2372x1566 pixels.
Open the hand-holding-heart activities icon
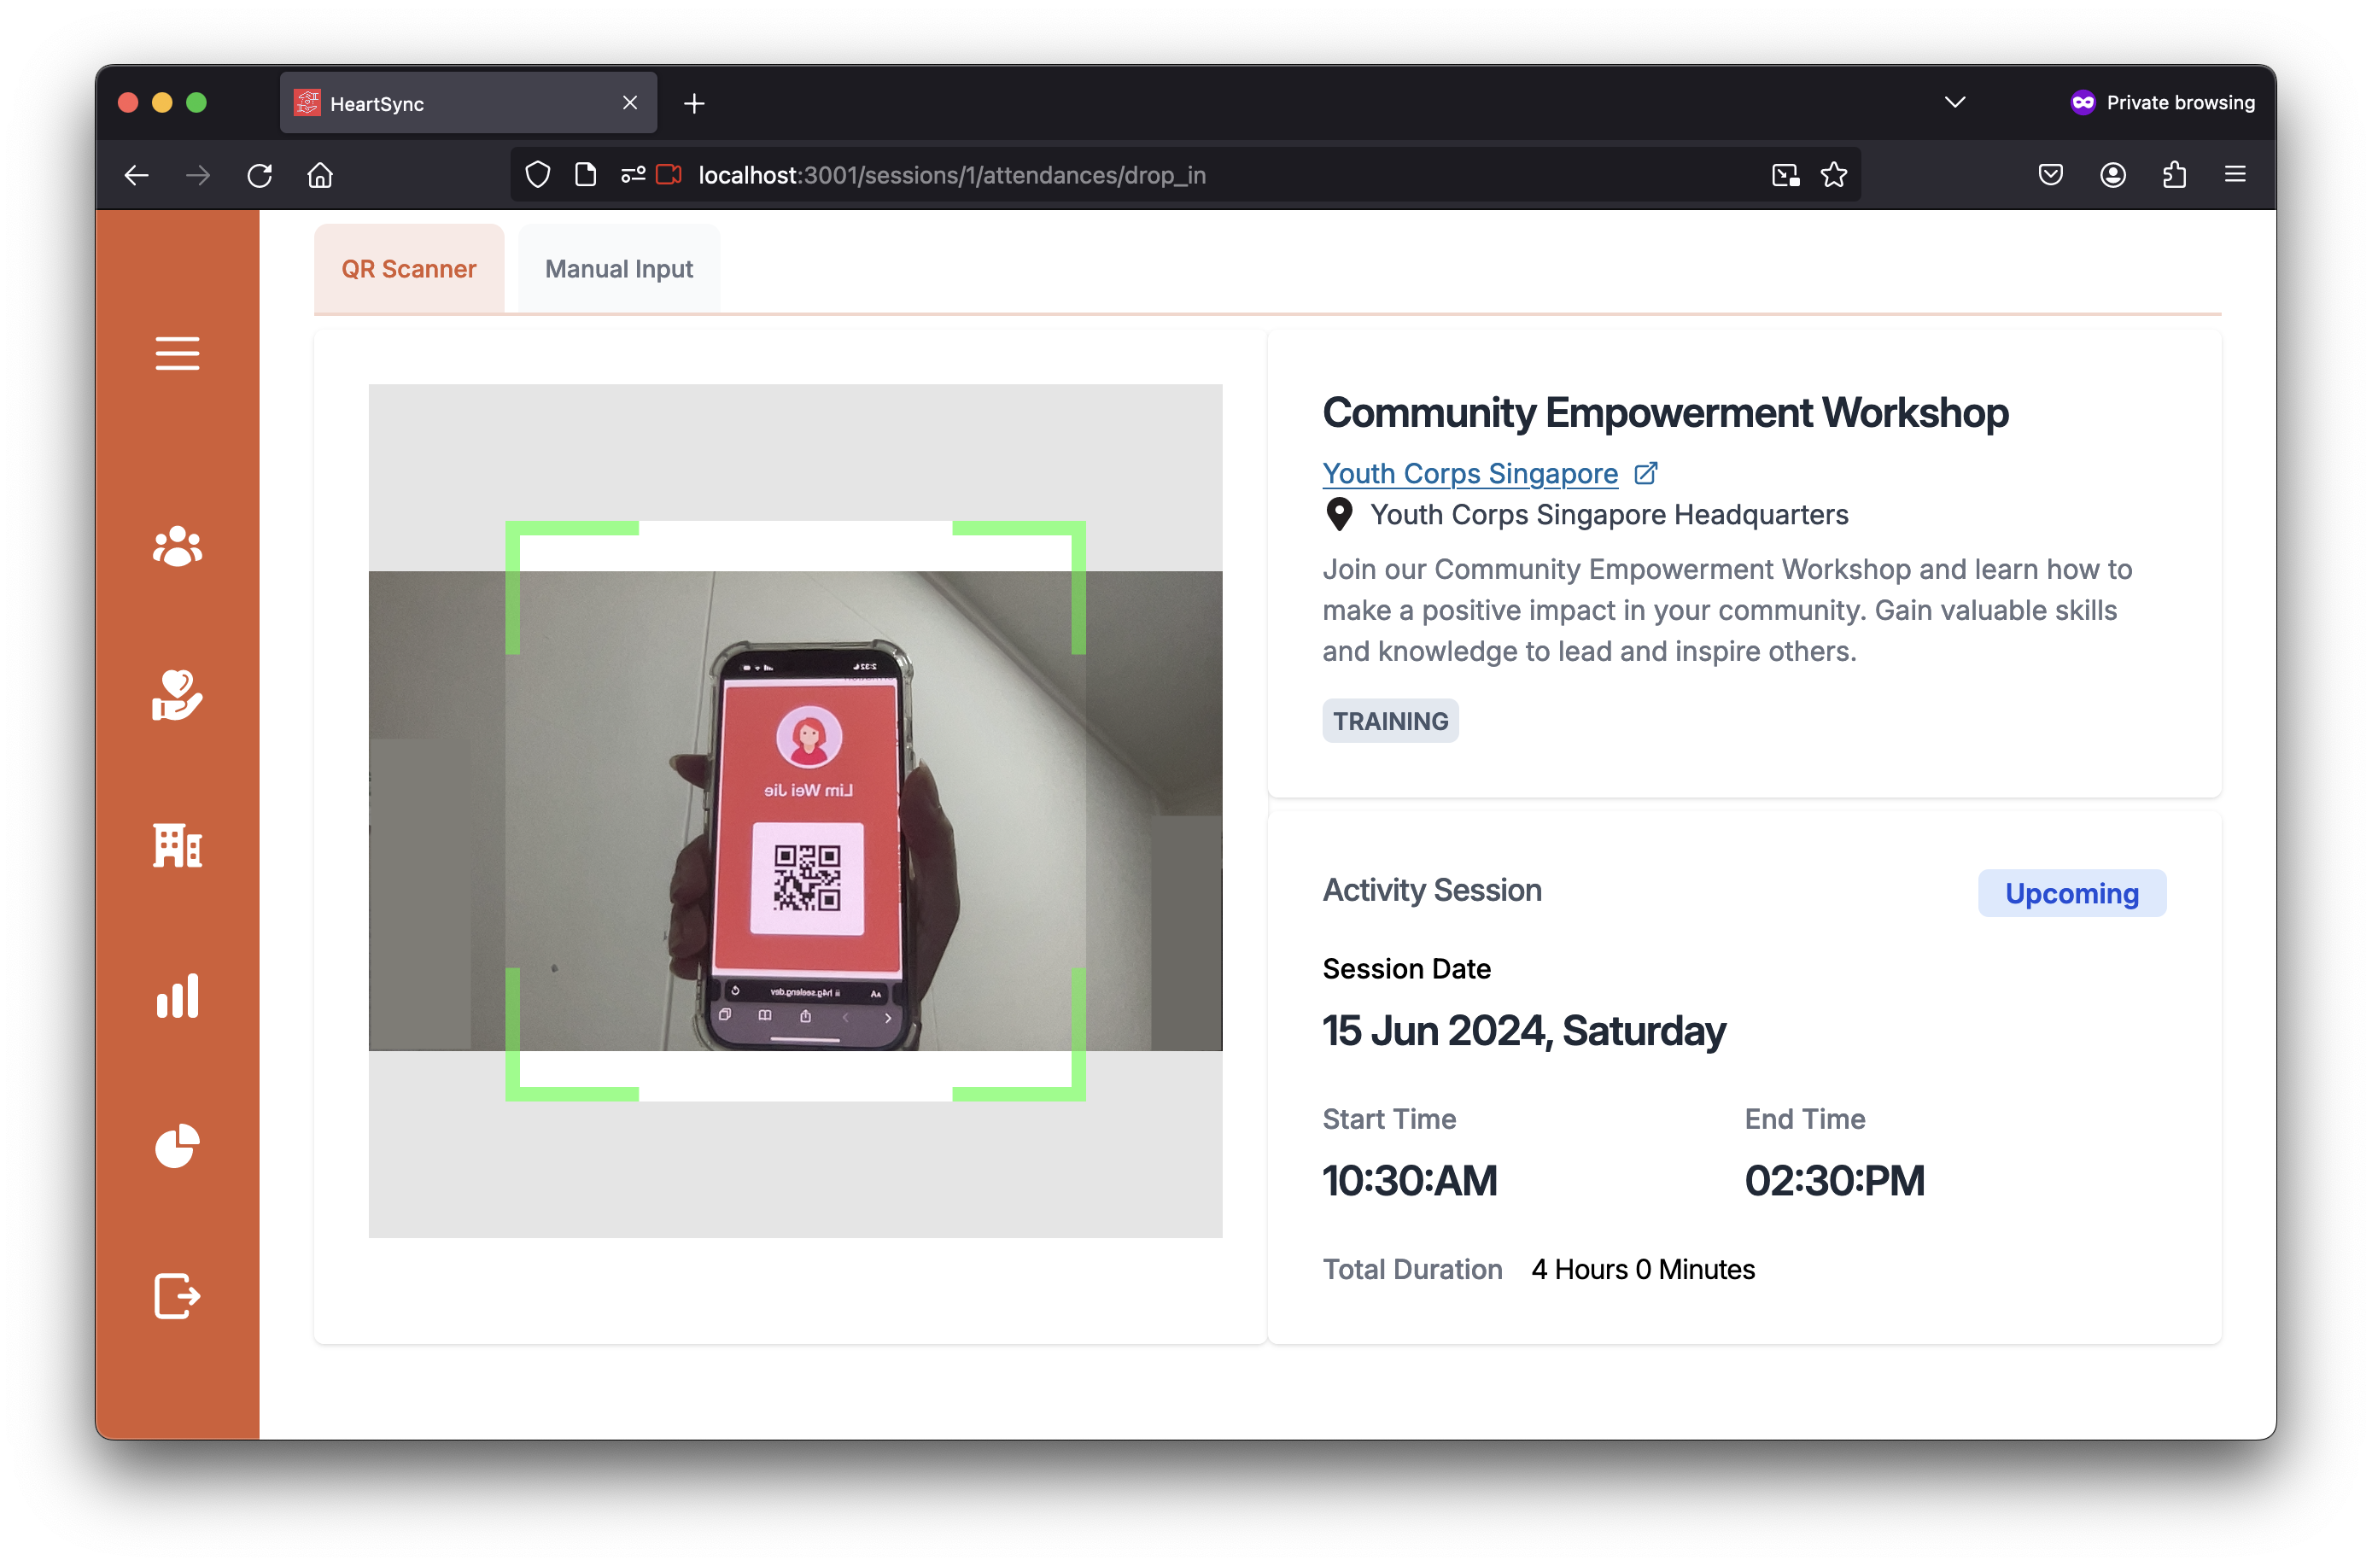pyautogui.click(x=177, y=695)
